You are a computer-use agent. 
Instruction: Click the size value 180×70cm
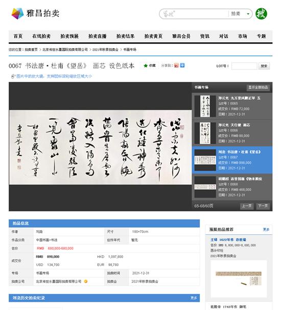point(140,232)
